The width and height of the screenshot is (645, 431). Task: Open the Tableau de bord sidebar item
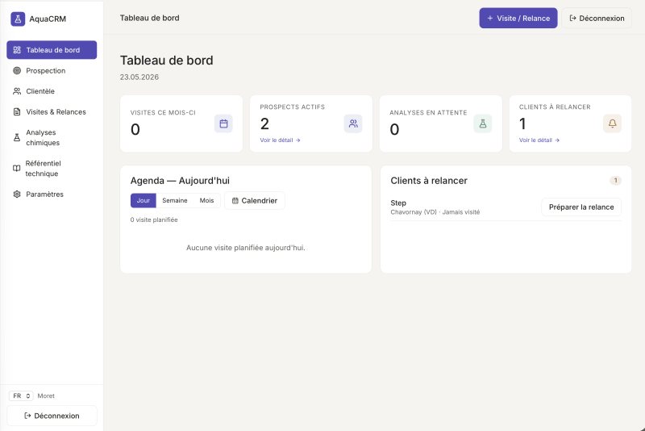pyautogui.click(x=52, y=50)
